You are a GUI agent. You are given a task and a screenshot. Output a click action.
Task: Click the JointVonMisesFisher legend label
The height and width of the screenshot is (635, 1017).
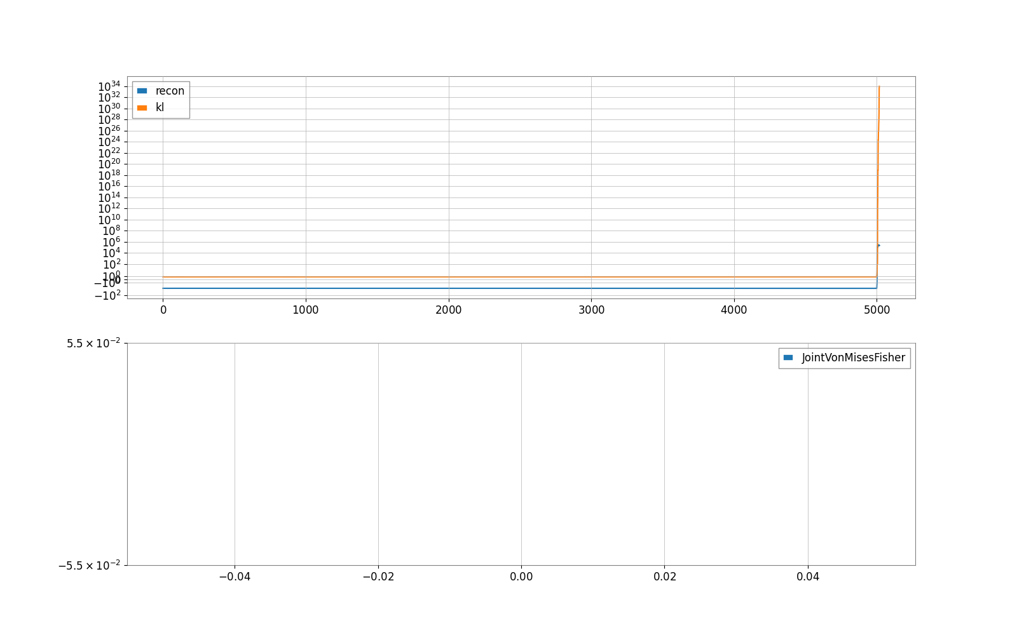(853, 358)
